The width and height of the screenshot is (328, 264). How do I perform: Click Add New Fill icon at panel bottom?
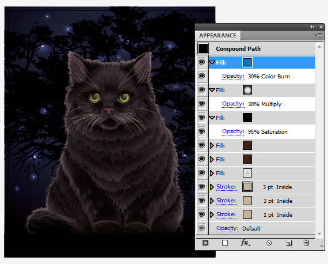tap(225, 243)
